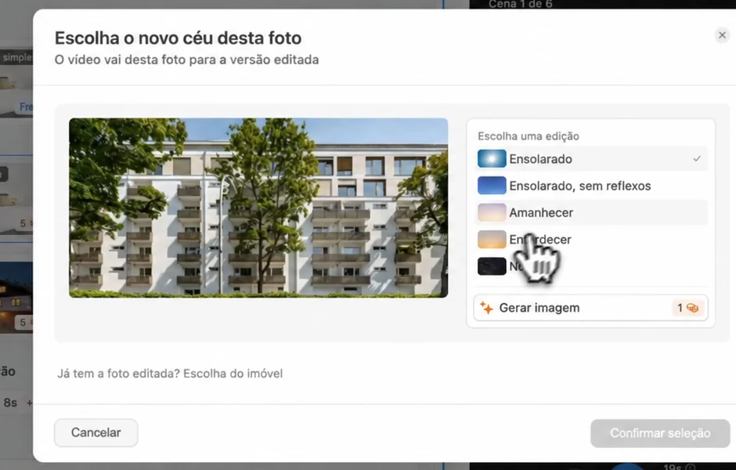736x470 pixels.
Task: Select the Amanhecer edit option
Action: 591,212
